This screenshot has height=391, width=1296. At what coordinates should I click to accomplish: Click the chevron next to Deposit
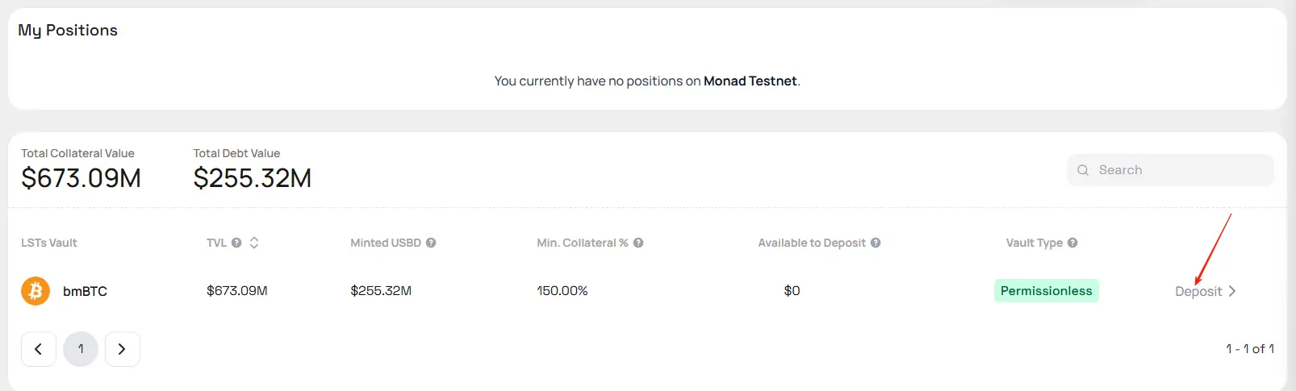1232,291
